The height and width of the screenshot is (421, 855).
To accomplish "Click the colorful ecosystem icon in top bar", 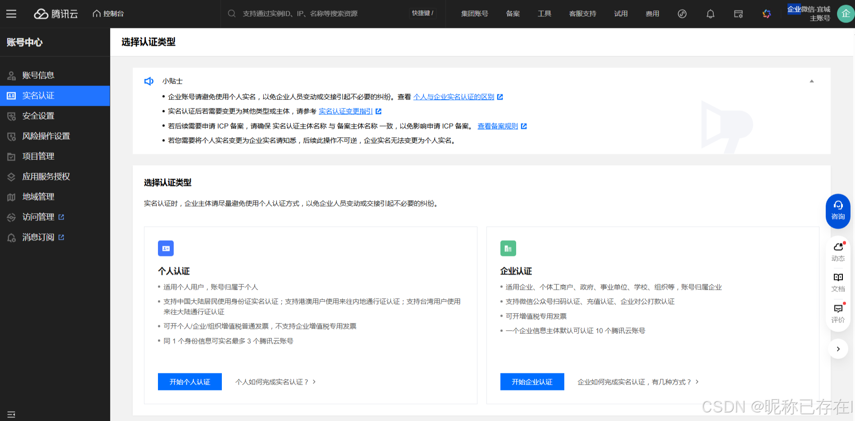I will point(766,14).
